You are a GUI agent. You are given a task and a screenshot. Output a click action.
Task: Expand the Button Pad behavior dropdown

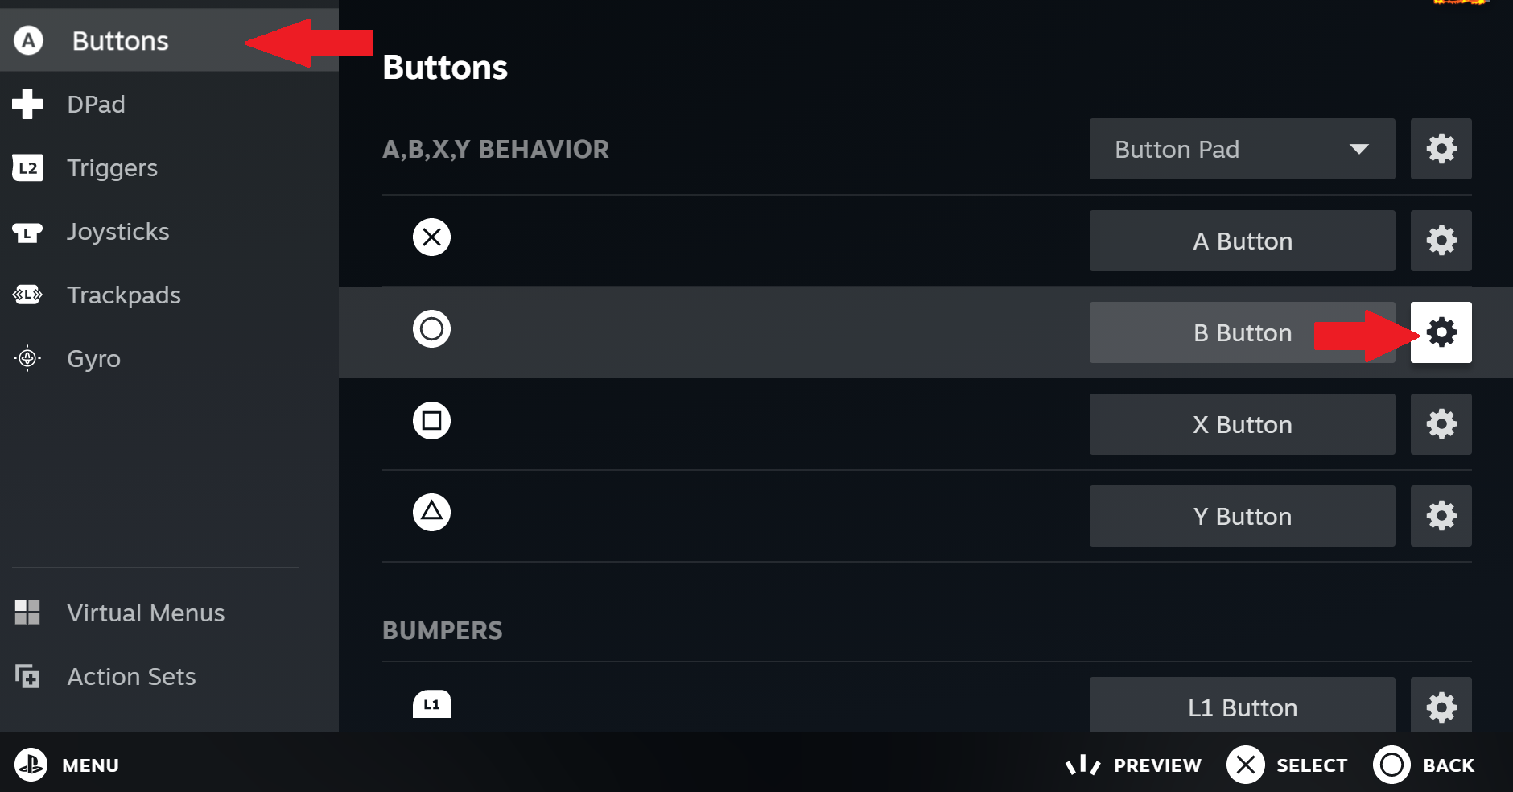click(x=1242, y=149)
